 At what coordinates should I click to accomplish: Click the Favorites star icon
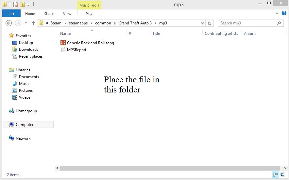click(x=11, y=35)
